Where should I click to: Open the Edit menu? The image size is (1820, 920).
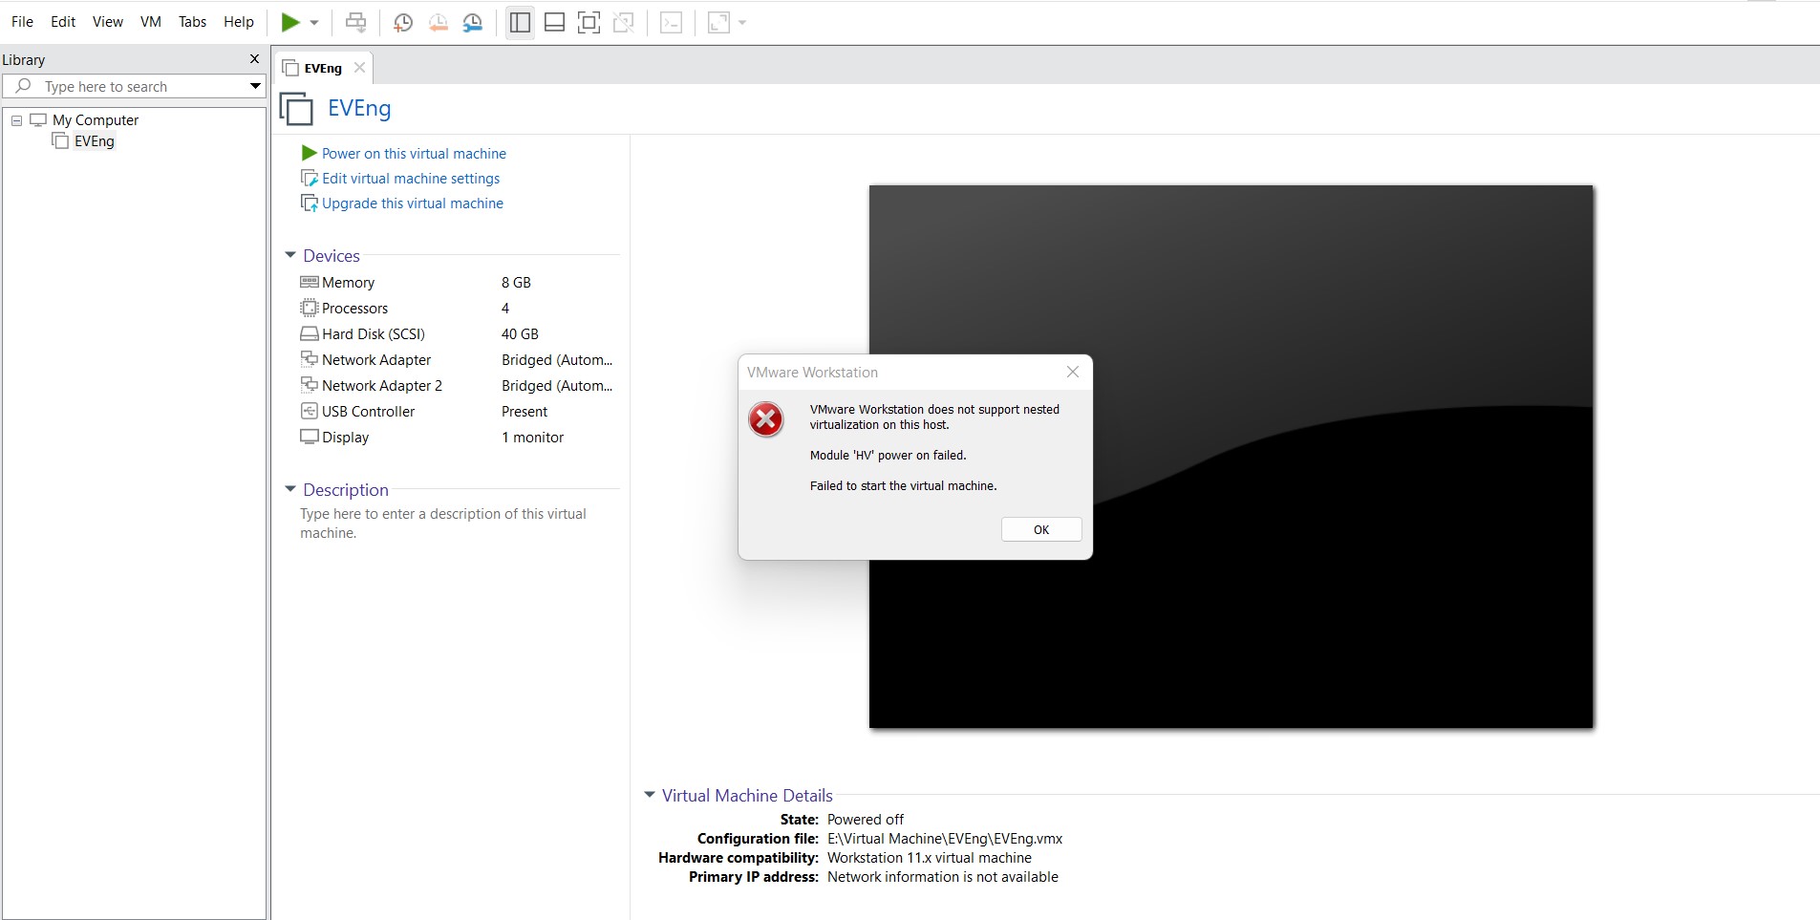point(63,22)
